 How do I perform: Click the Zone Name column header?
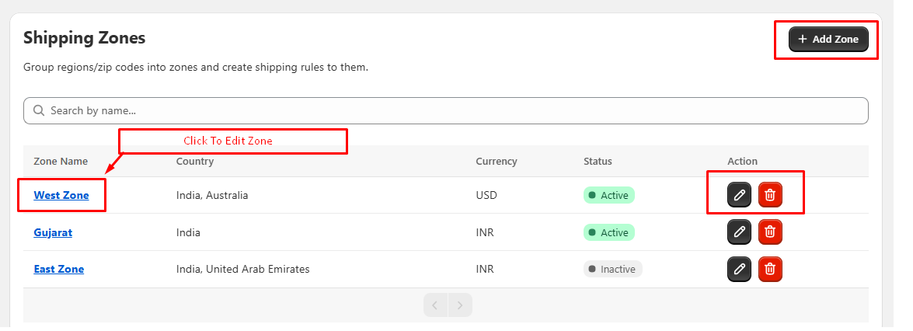[x=61, y=162]
